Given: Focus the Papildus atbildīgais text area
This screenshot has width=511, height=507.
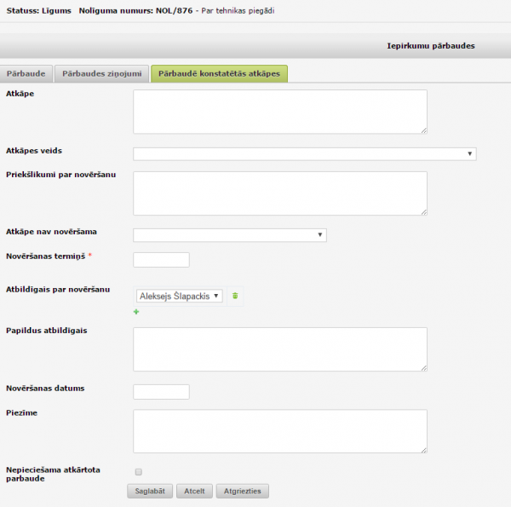Looking at the screenshot, I should (279, 349).
